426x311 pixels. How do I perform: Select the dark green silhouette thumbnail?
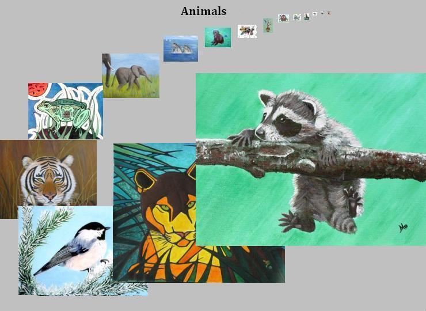[x=307, y=17]
